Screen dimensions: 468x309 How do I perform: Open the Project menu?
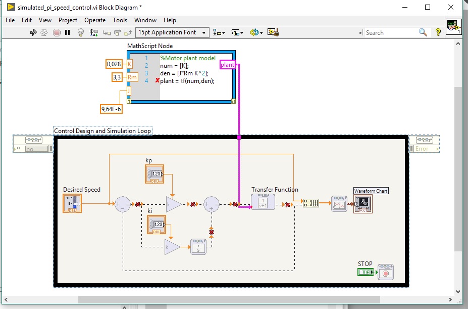click(68, 20)
